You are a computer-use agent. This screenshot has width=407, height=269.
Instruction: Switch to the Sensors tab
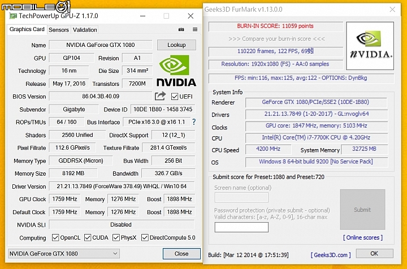tap(59, 30)
